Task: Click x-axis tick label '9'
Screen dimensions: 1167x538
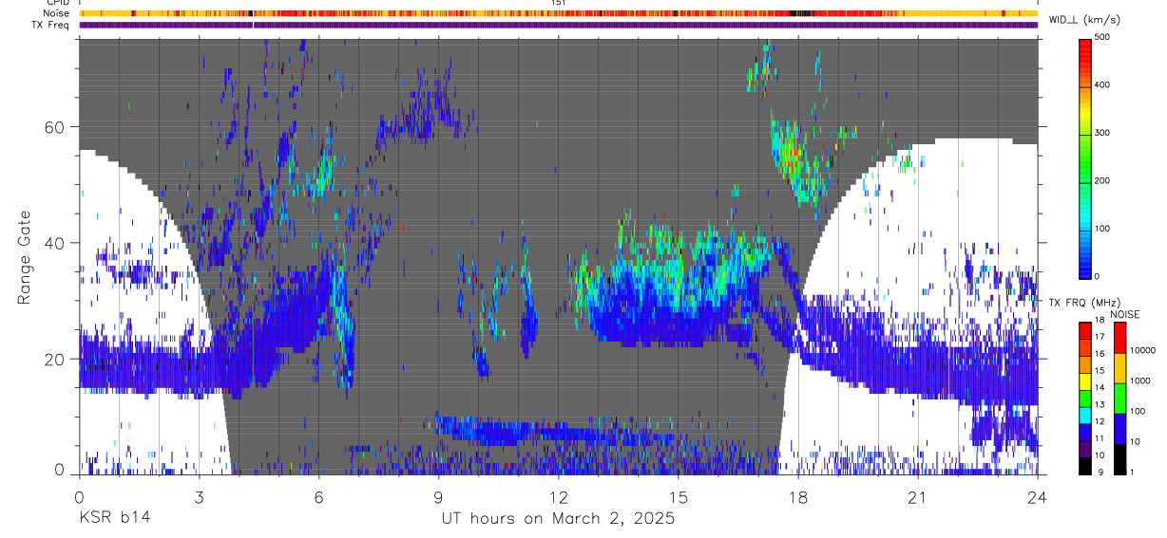Action: 438,497
